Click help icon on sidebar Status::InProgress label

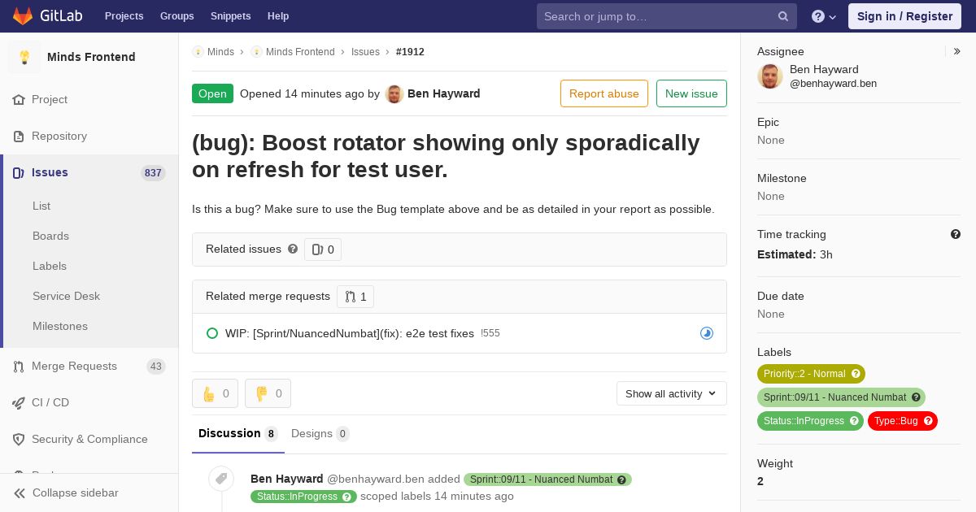(854, 421)
